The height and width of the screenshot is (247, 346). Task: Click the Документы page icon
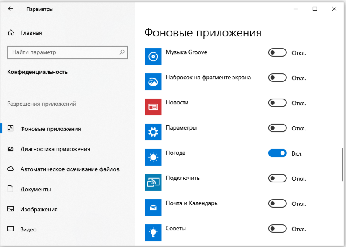10,189
